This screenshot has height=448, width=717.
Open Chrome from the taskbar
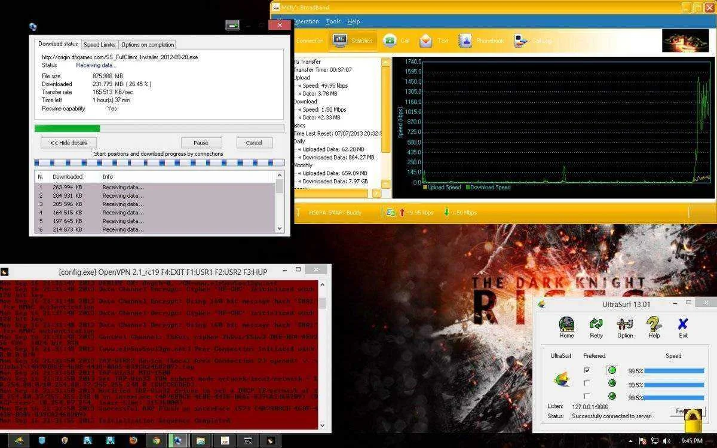click(157, 440)
